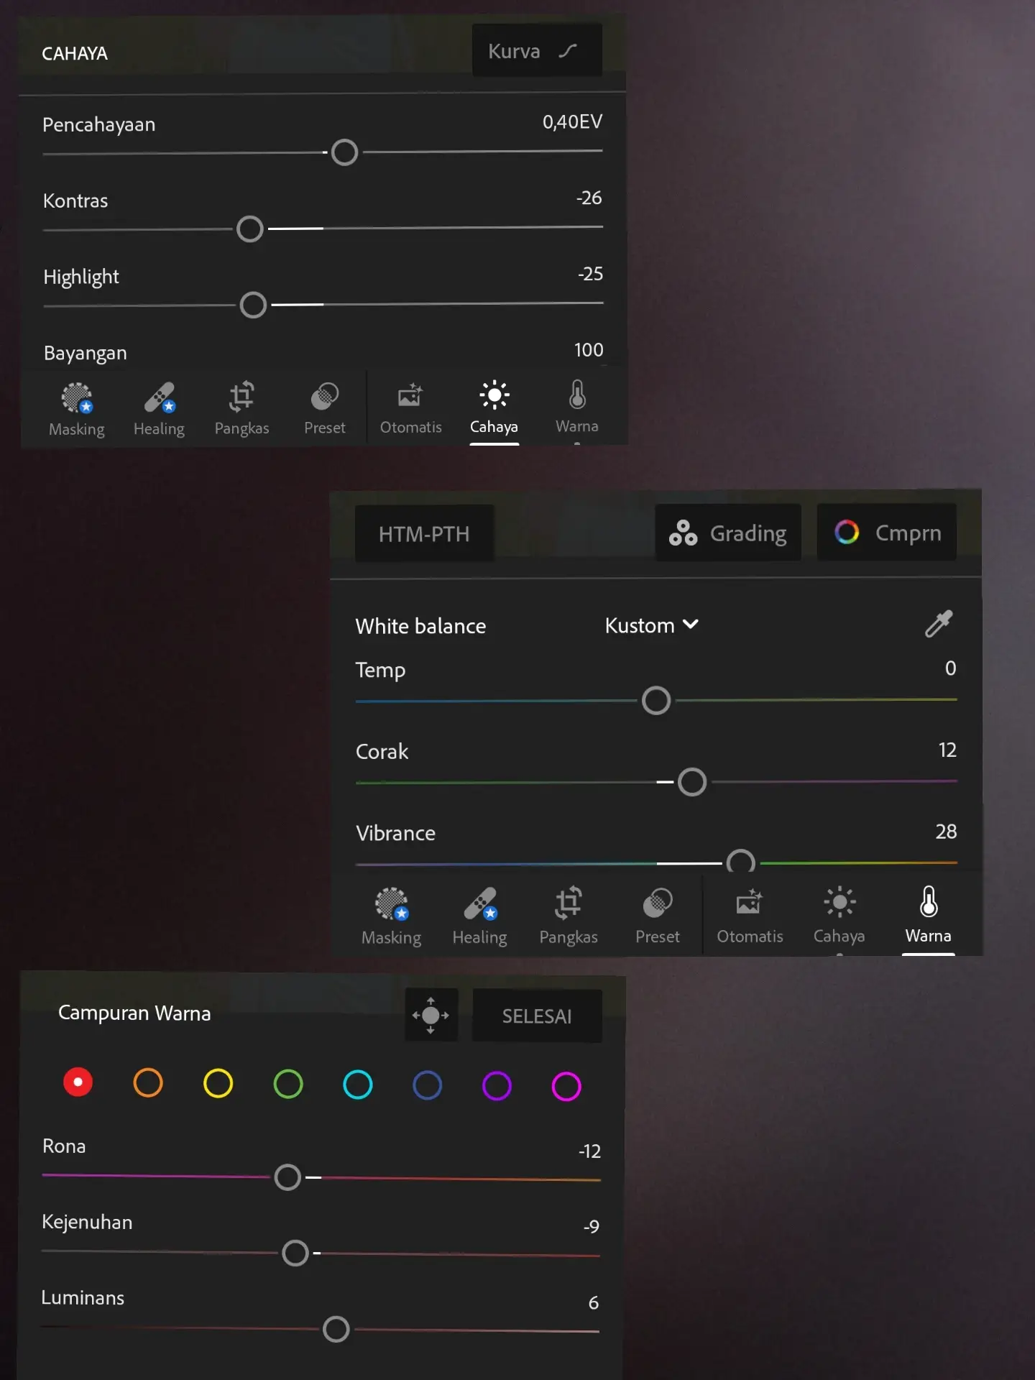Tap the Otomatis auto-enhance icon in the Cahaya panel
The image size is (1035, 1380).
coord(410,408)
